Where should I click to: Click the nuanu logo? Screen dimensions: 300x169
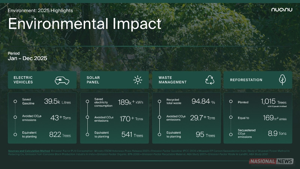[x=281, y=10]
